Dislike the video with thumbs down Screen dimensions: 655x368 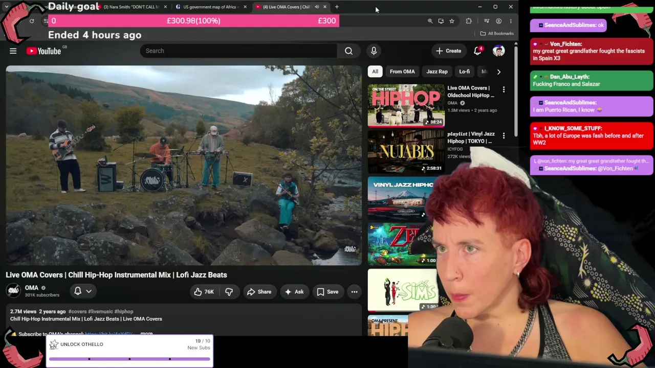(229, 291)
